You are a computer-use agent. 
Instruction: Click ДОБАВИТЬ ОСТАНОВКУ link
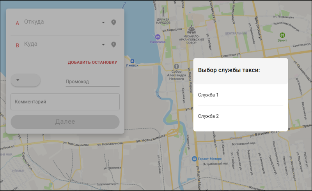[x=92, y=62]
